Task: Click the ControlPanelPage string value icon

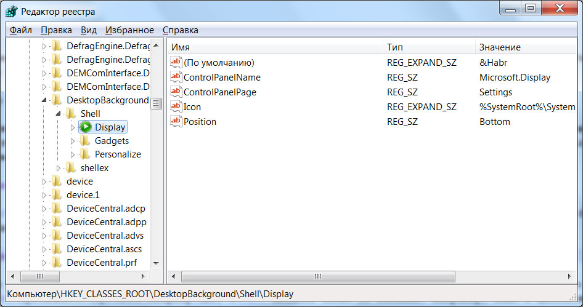Action: coord(176,92)
